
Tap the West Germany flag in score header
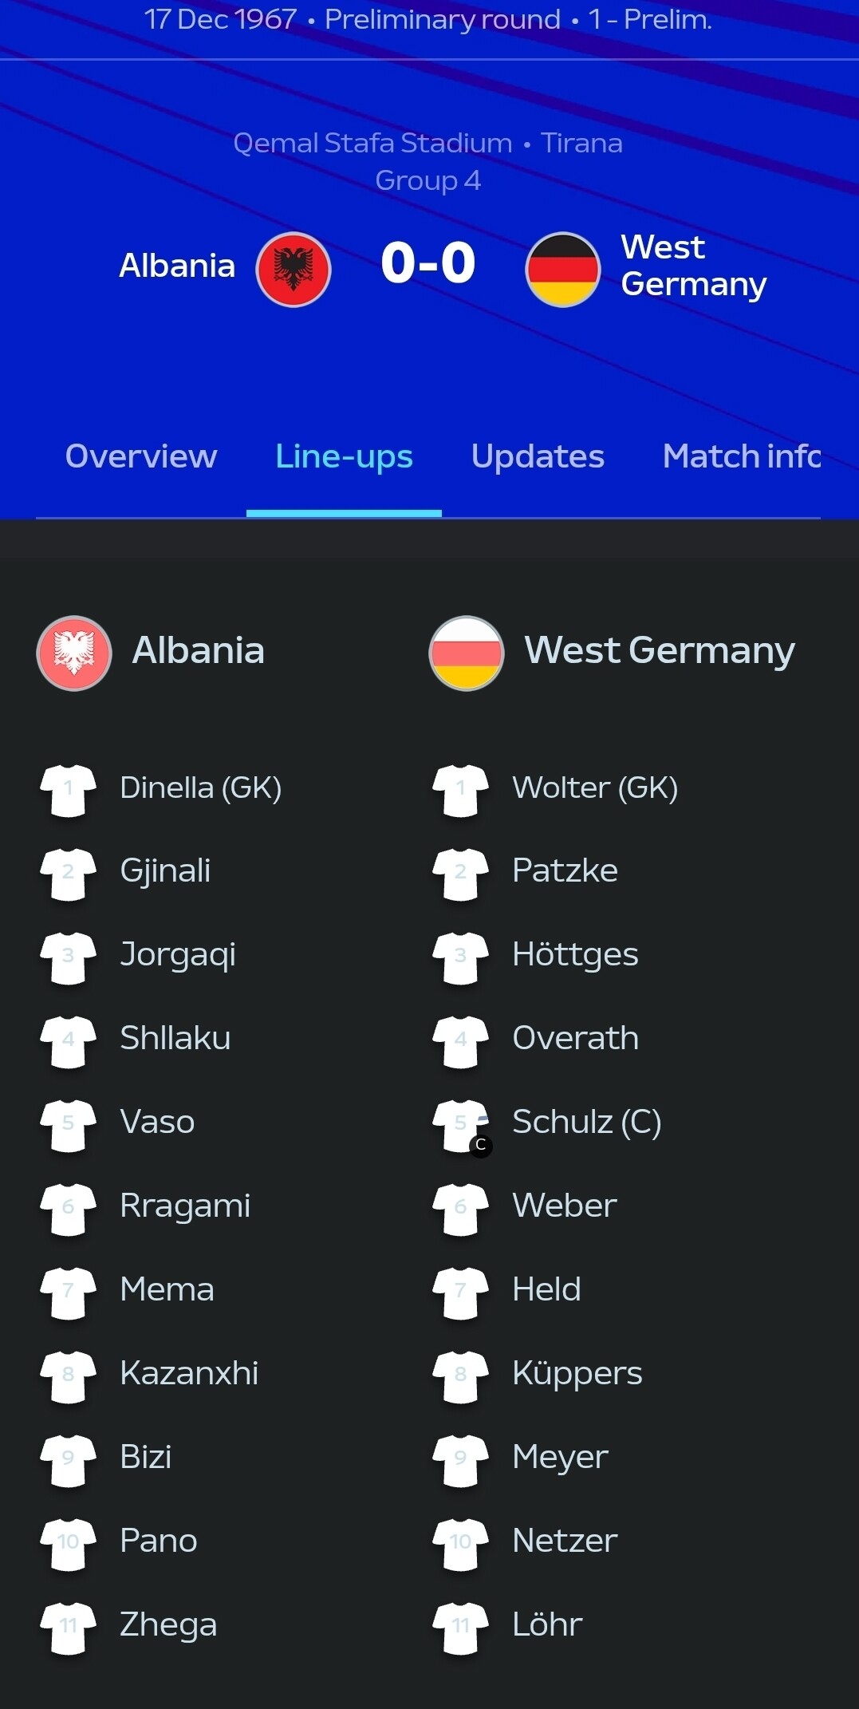click(562, 269)
